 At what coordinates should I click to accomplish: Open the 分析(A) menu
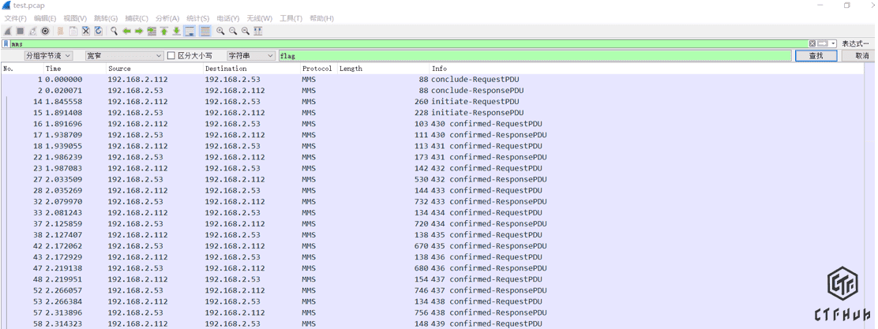(x=167, y=18)
